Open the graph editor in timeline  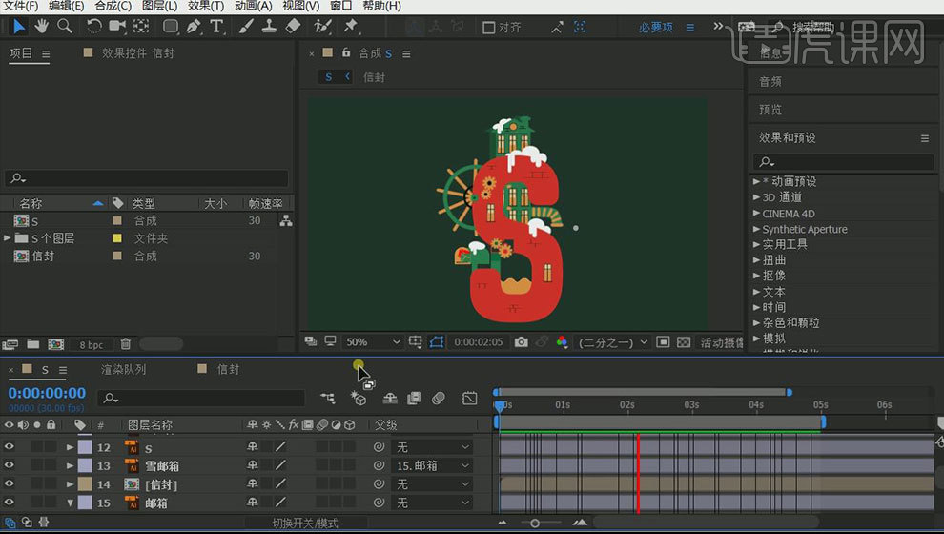pyautogui.click(x=469, y=398)
